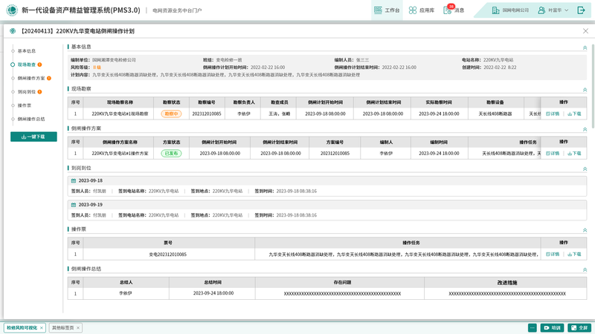Switch to the 其他标签页 tab
The height and width of the screenshot is (334, 595).
click(x=63, y=327)
